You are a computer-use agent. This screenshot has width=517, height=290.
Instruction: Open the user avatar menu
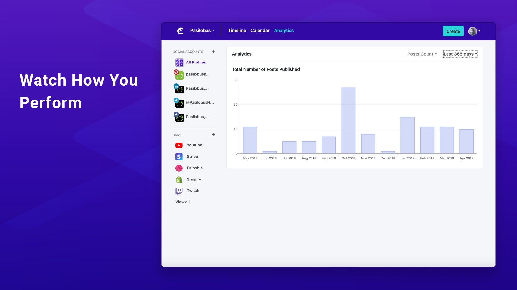point(474,31)
